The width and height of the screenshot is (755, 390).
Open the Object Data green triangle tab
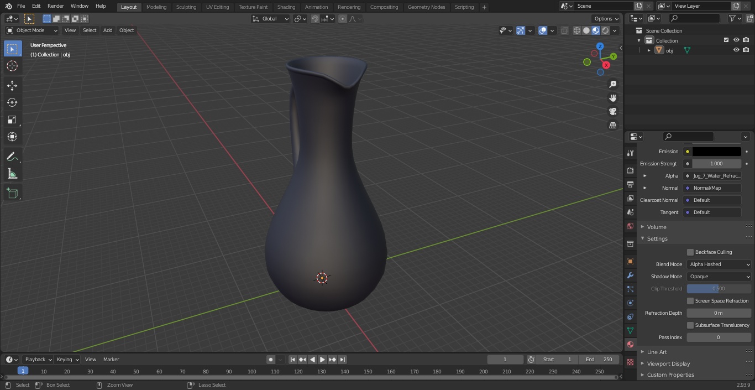point(630,330)
